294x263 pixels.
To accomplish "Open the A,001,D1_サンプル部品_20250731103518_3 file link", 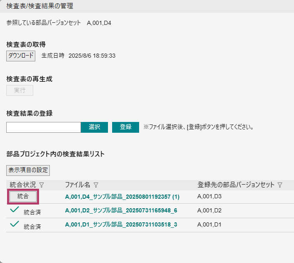I will (121, 225).
